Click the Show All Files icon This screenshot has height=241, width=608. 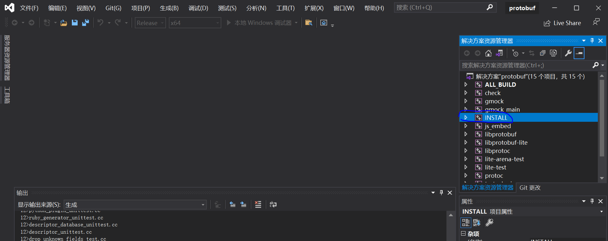tap(553, 53)
